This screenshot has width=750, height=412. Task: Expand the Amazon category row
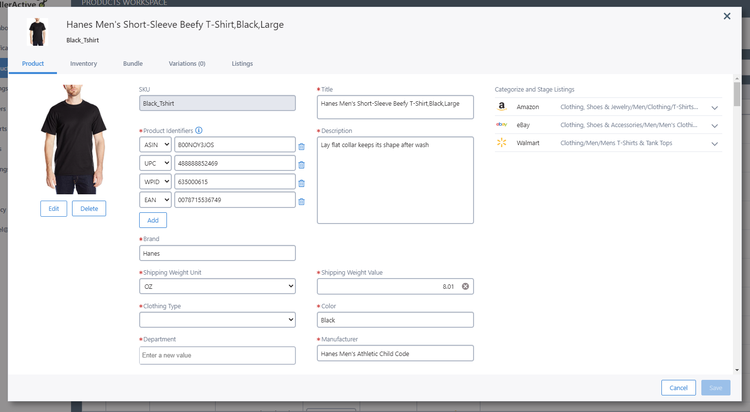[x=714, y=108]
